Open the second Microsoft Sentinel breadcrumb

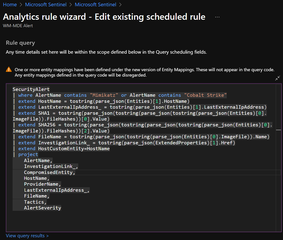95,5
